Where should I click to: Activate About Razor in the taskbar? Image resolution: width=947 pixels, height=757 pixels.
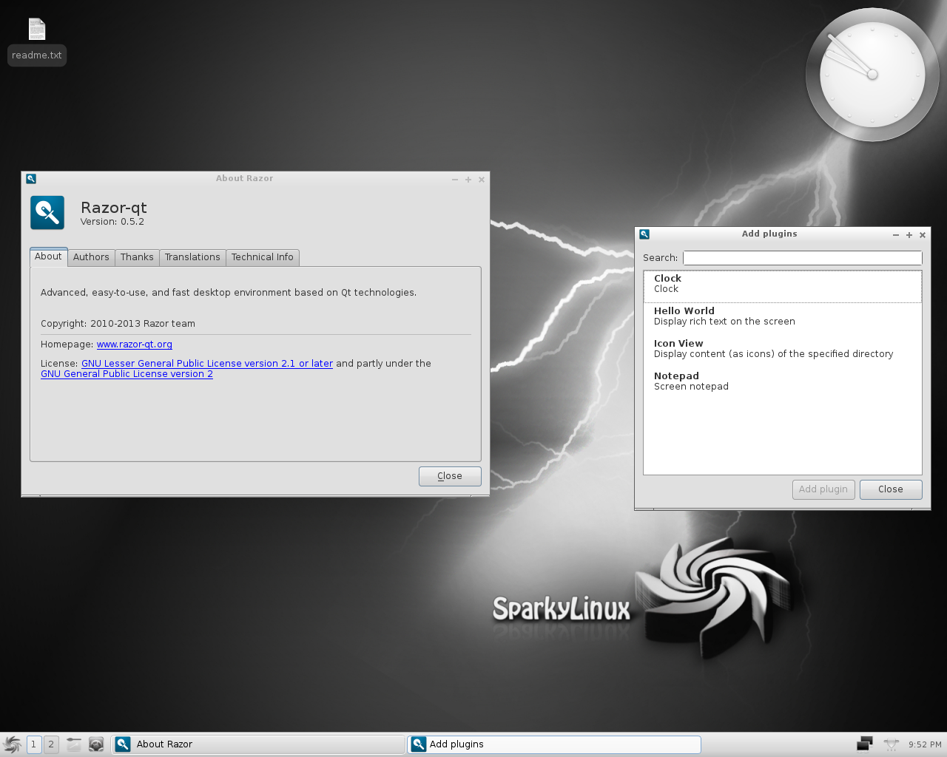tap(258, 744)
